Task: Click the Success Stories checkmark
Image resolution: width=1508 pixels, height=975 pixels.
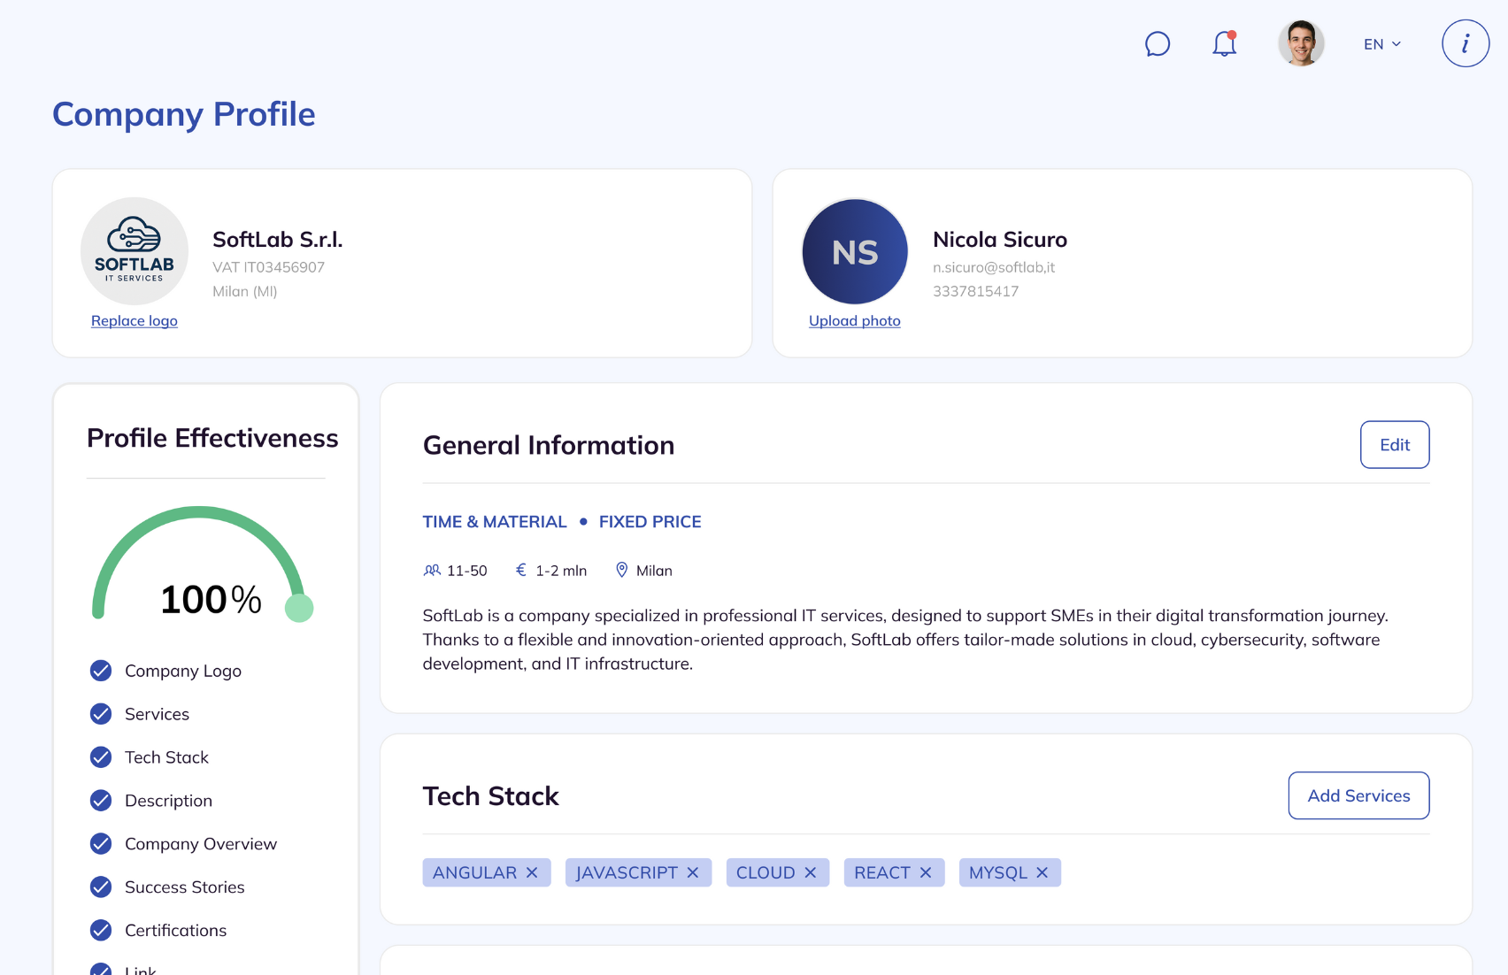Action: click(99, 887)
